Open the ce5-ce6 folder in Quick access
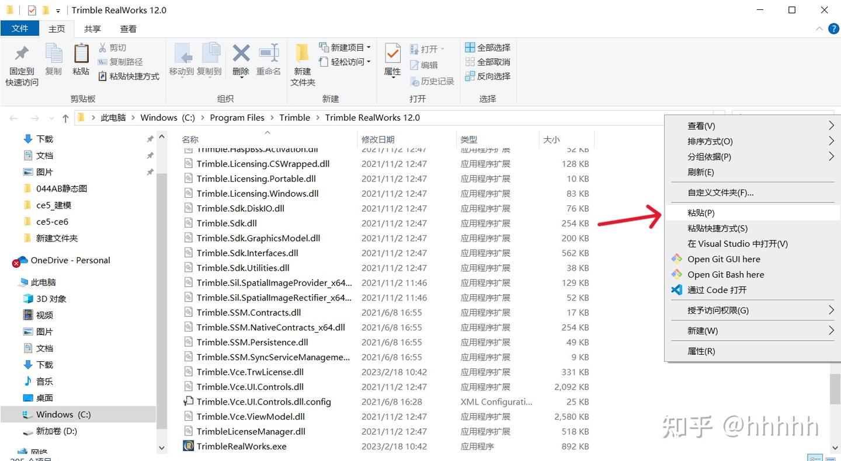The width and height of the screenshot is (841, 461). [x=52, y=222]
